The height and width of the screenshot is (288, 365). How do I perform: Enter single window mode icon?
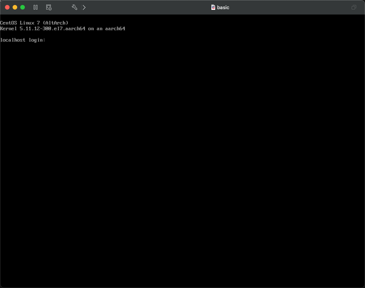click(354, 7)
